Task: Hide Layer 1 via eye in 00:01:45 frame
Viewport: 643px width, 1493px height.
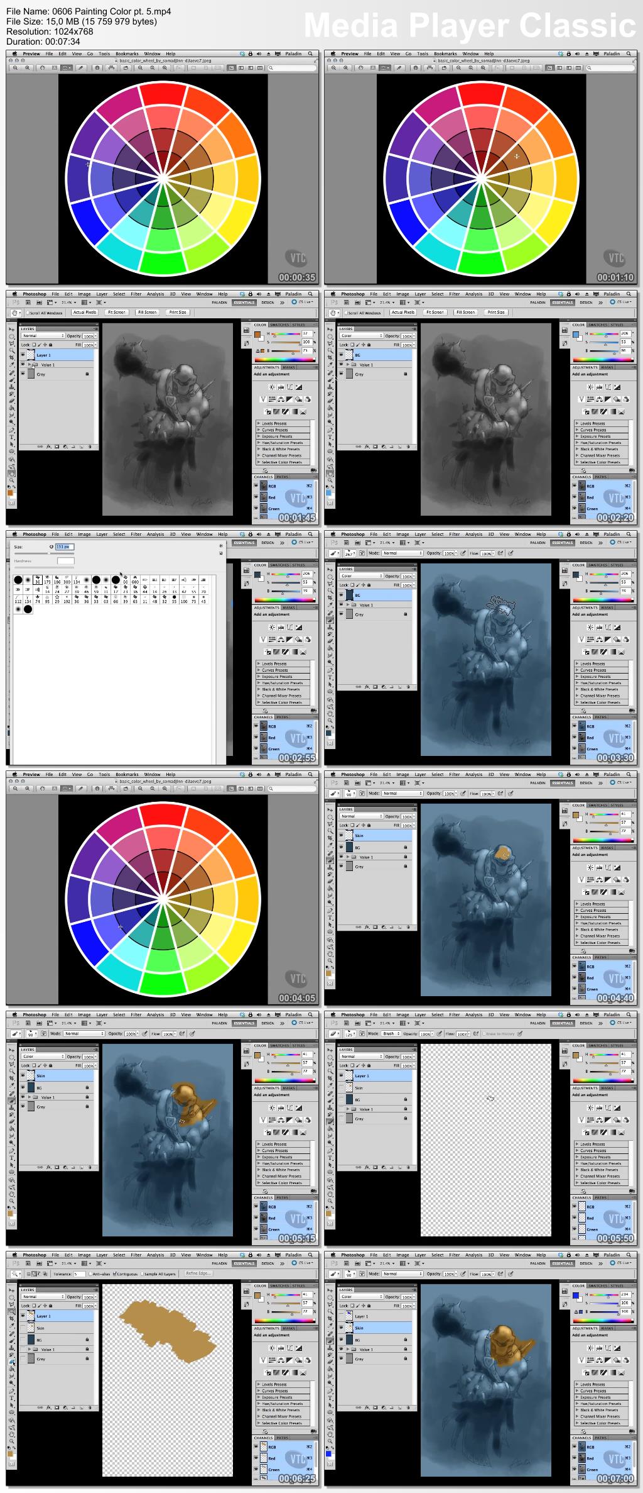Action: coord(23,355)
